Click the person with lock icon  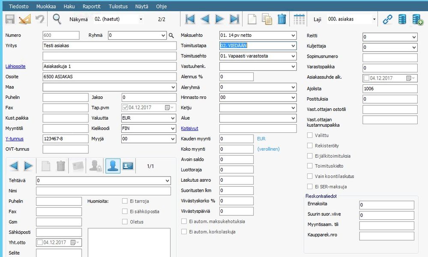tap(95, 166)
